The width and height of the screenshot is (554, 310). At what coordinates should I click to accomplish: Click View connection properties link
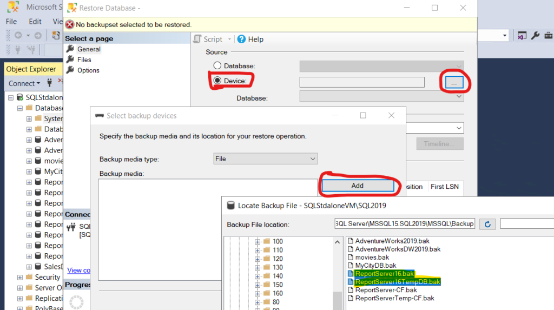click(x=78, y=271)
